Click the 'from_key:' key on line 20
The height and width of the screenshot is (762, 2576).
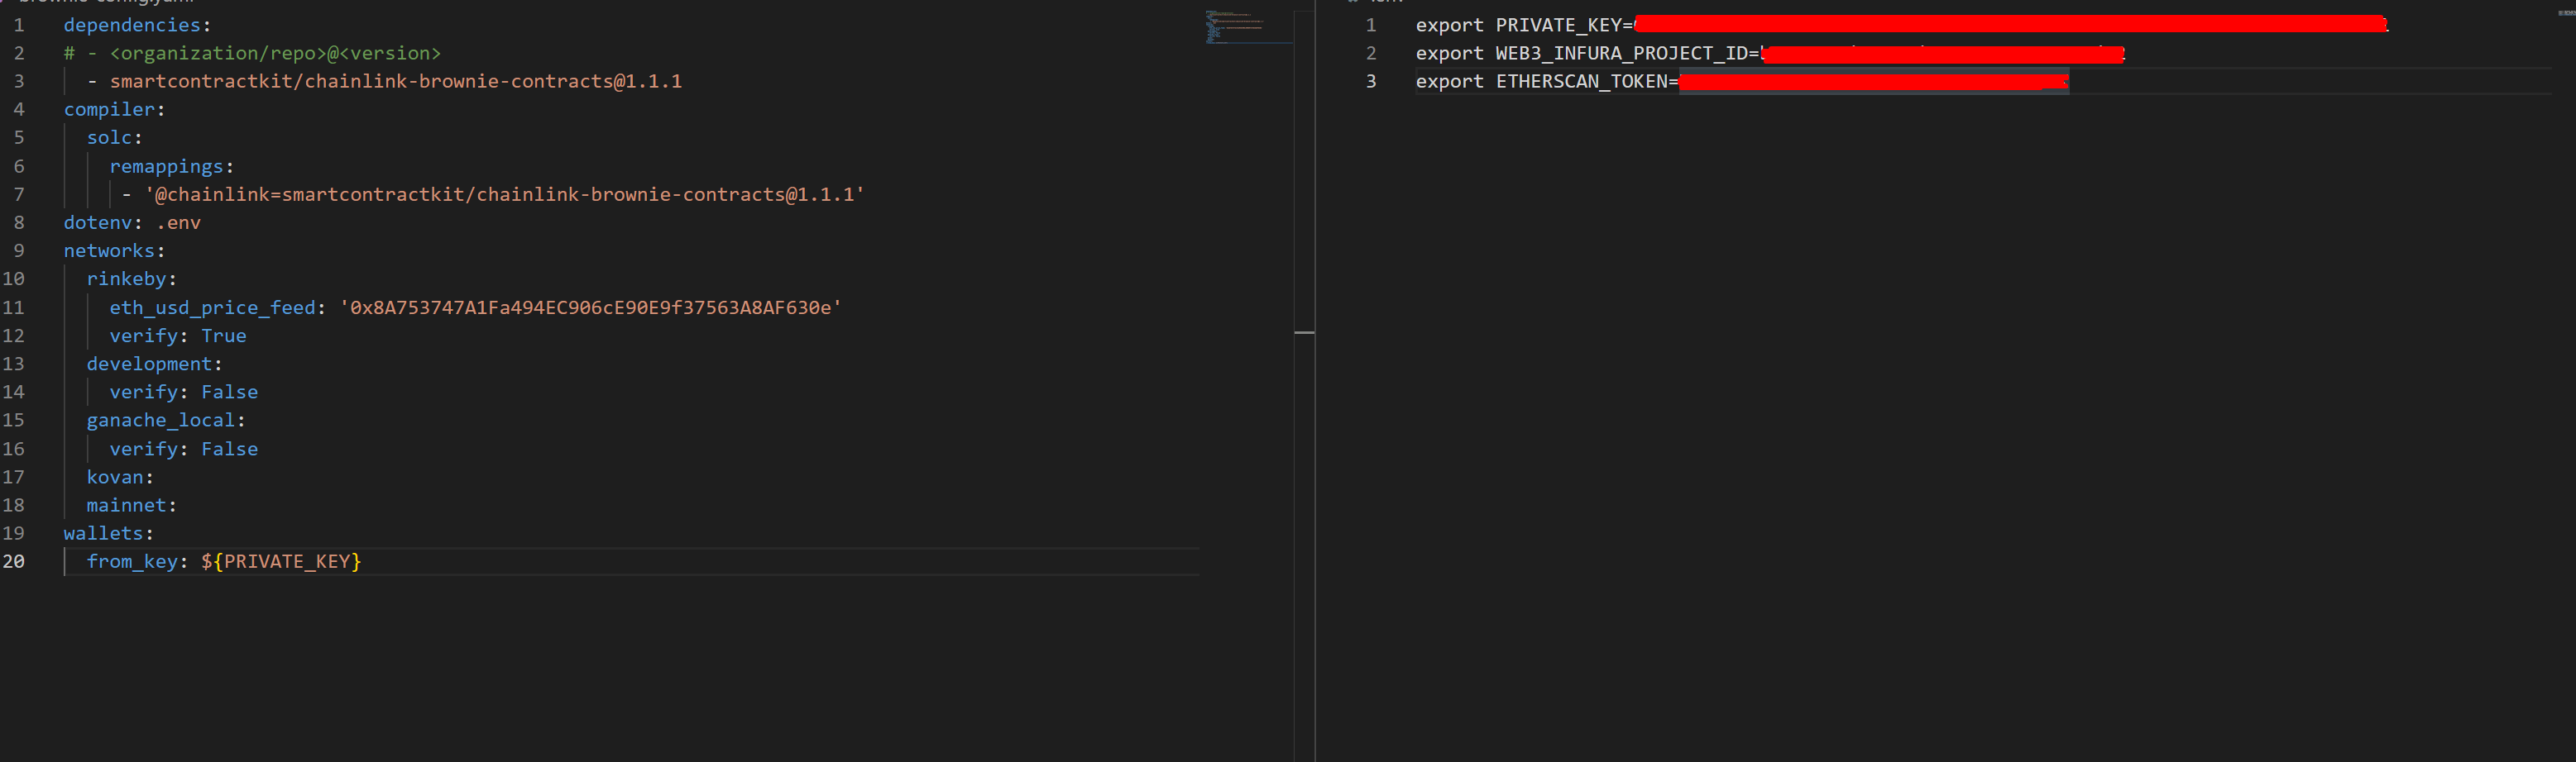coord(137,561)
